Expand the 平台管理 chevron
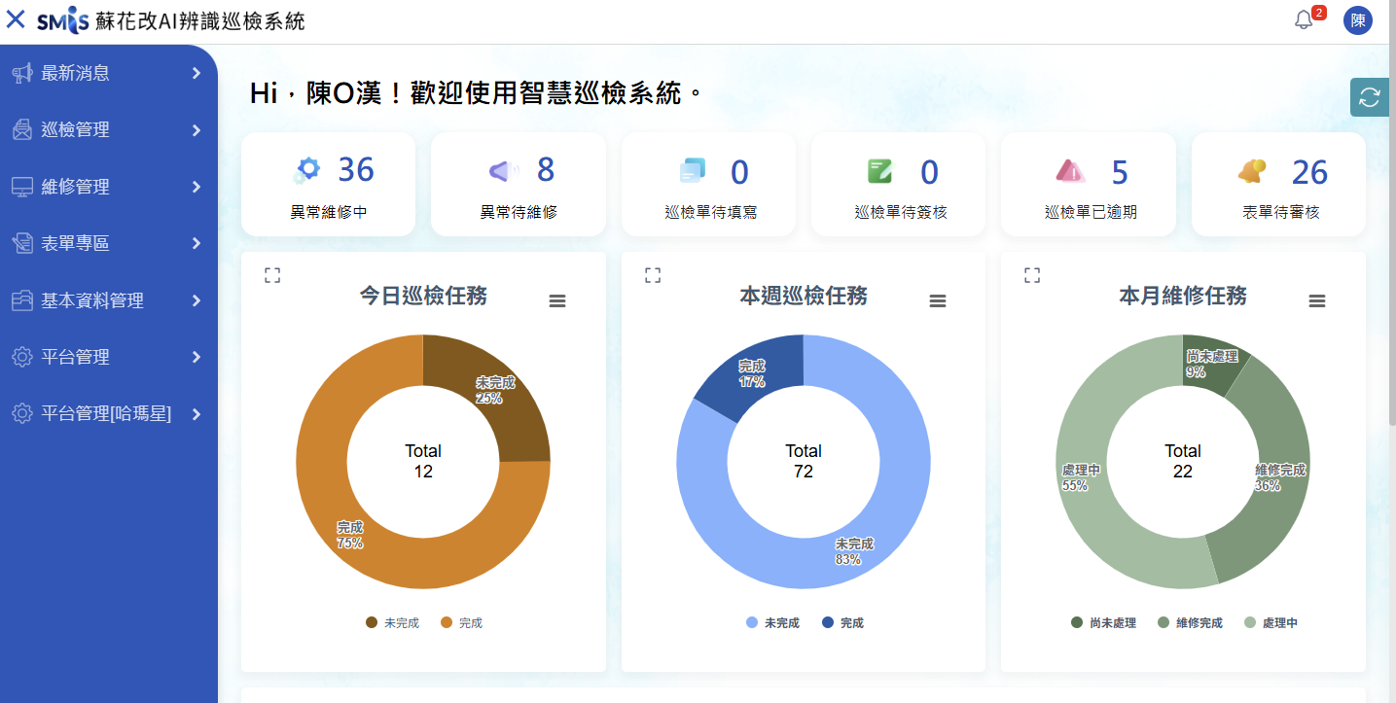This screenshot has width=1396, height=703. [197, 357]
